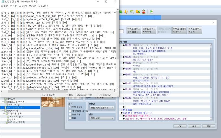Click event command list scroll up arrow
The width and height of the screenshot is (221, 138).
coord(211,45)
